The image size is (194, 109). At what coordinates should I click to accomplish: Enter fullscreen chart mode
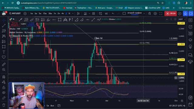coord(161,13)
